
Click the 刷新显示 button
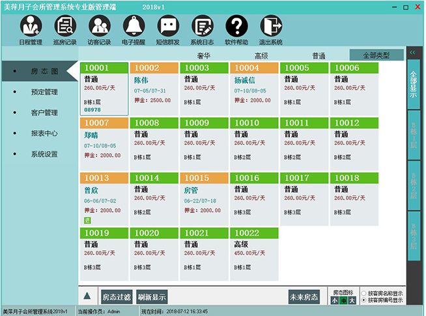(x=152, y=296)
